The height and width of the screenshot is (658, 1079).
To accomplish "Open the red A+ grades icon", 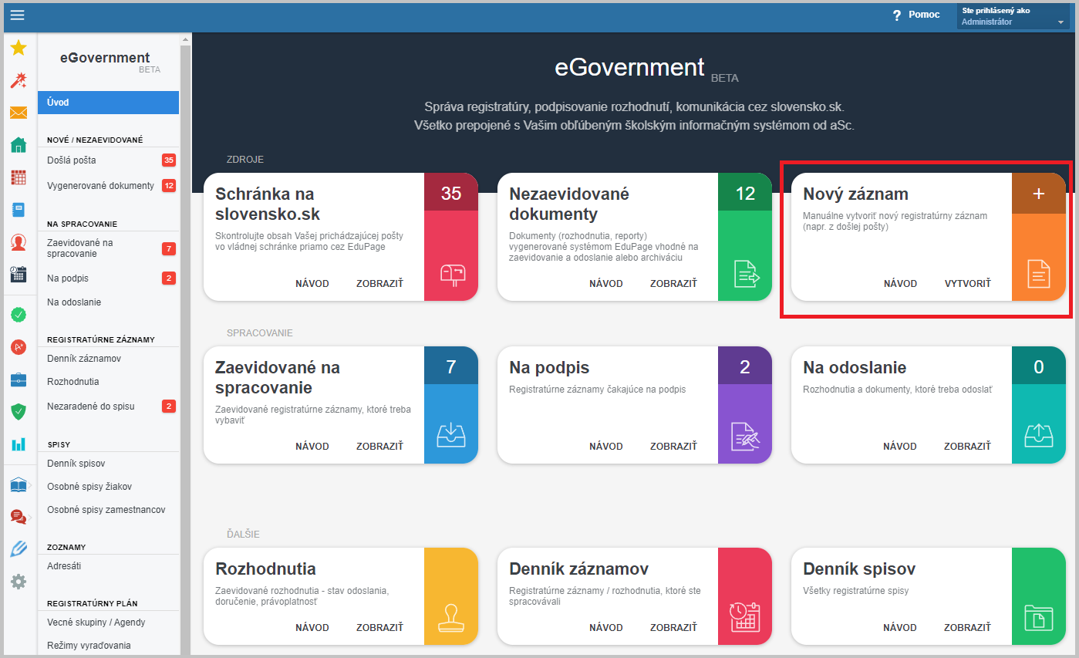I will click(19, 347).
